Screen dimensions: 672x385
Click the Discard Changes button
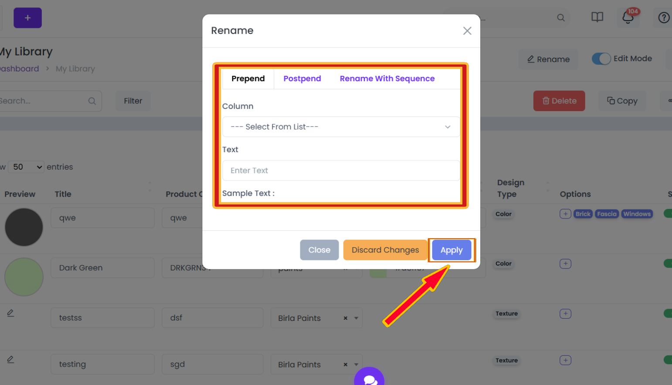pyautogui.click(x=385, y=250)
